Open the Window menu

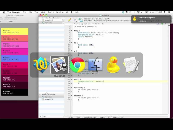tap(60, 12)
